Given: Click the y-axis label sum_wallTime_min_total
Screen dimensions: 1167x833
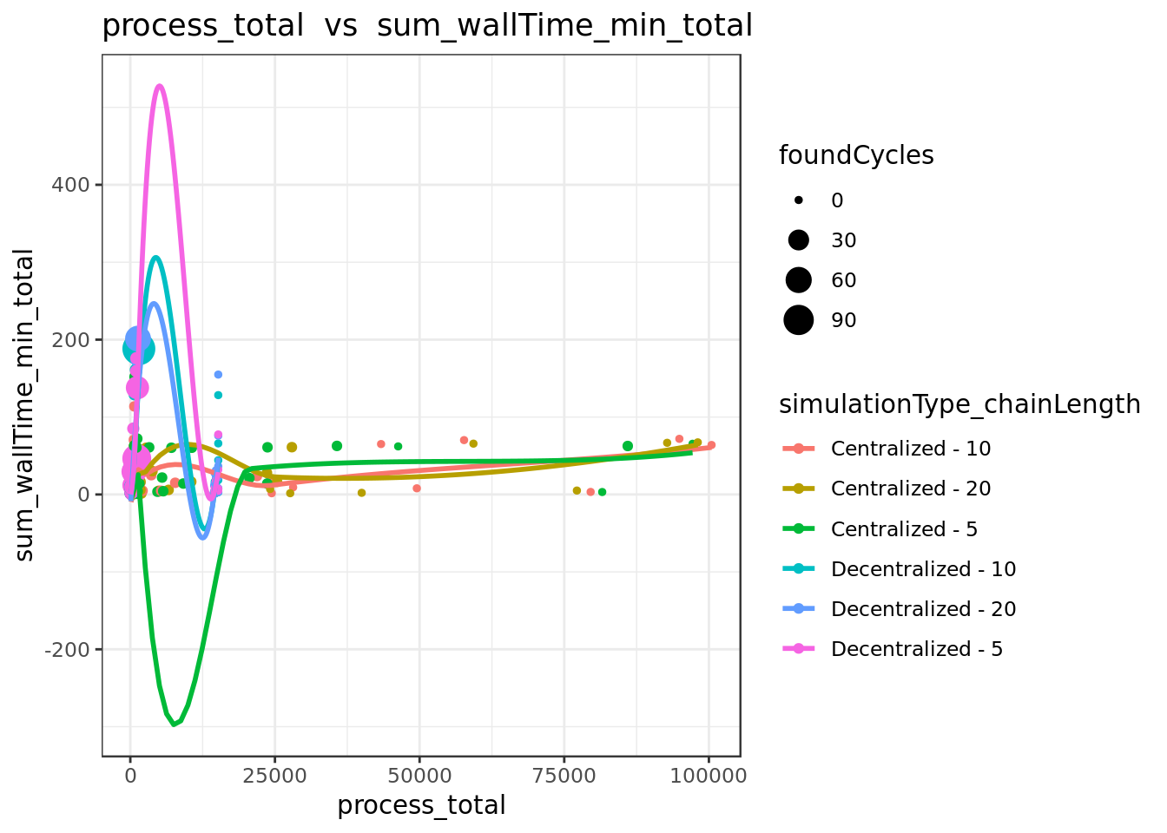Looking at the screenshot, I should [x=24, y=405].
